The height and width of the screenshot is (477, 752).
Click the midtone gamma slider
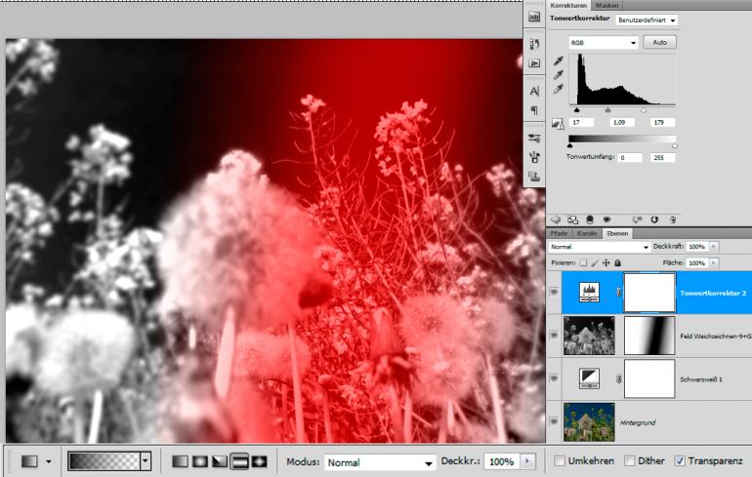click(608, 110)
